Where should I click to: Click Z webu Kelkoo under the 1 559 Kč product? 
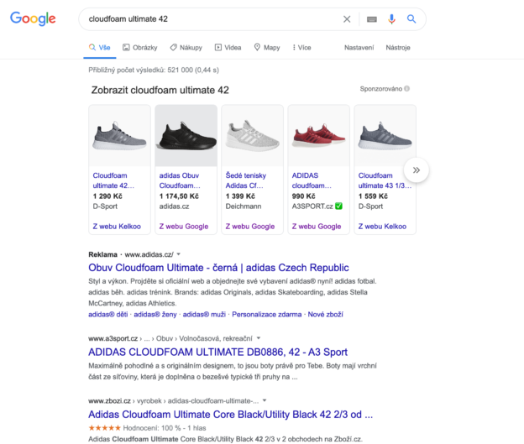coord(382,226)
